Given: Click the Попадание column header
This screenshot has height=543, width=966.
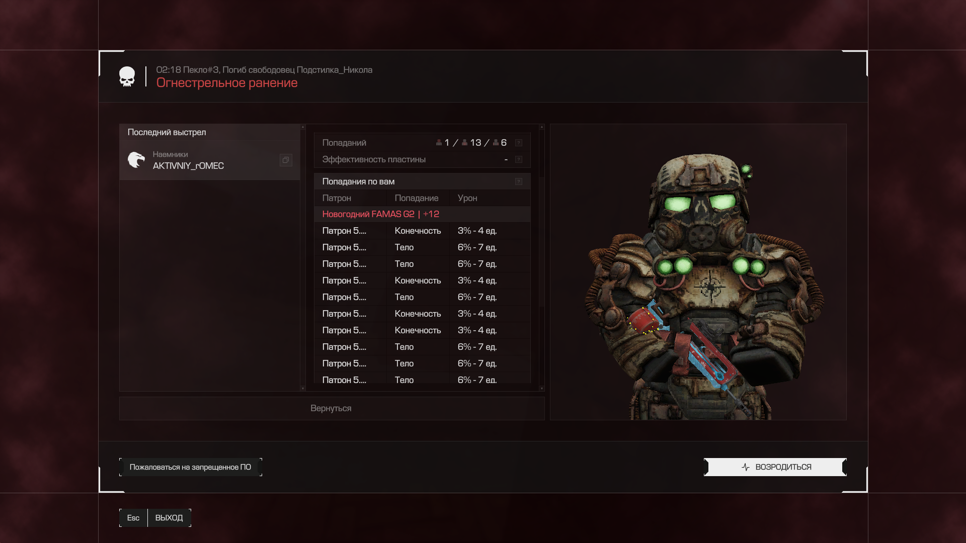Looking at the screenshot, I should [418, 198].
